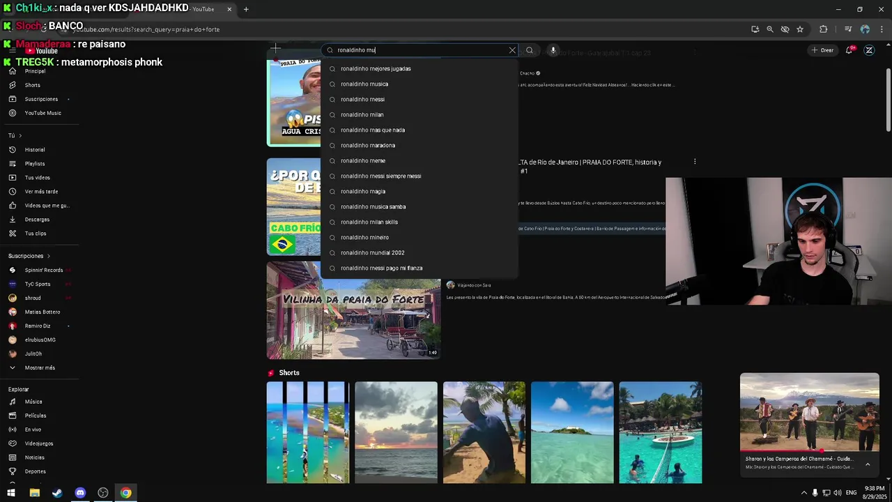Screen dimensions: 892x502
Task: Expand the 'Tú' section chevron
Action: 20,135
